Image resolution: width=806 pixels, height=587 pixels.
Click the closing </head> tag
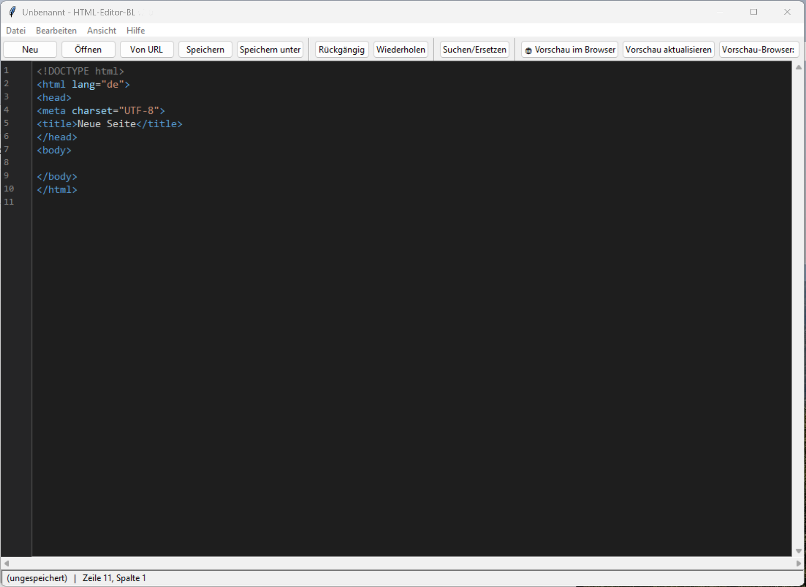click(x=57, y=137)
